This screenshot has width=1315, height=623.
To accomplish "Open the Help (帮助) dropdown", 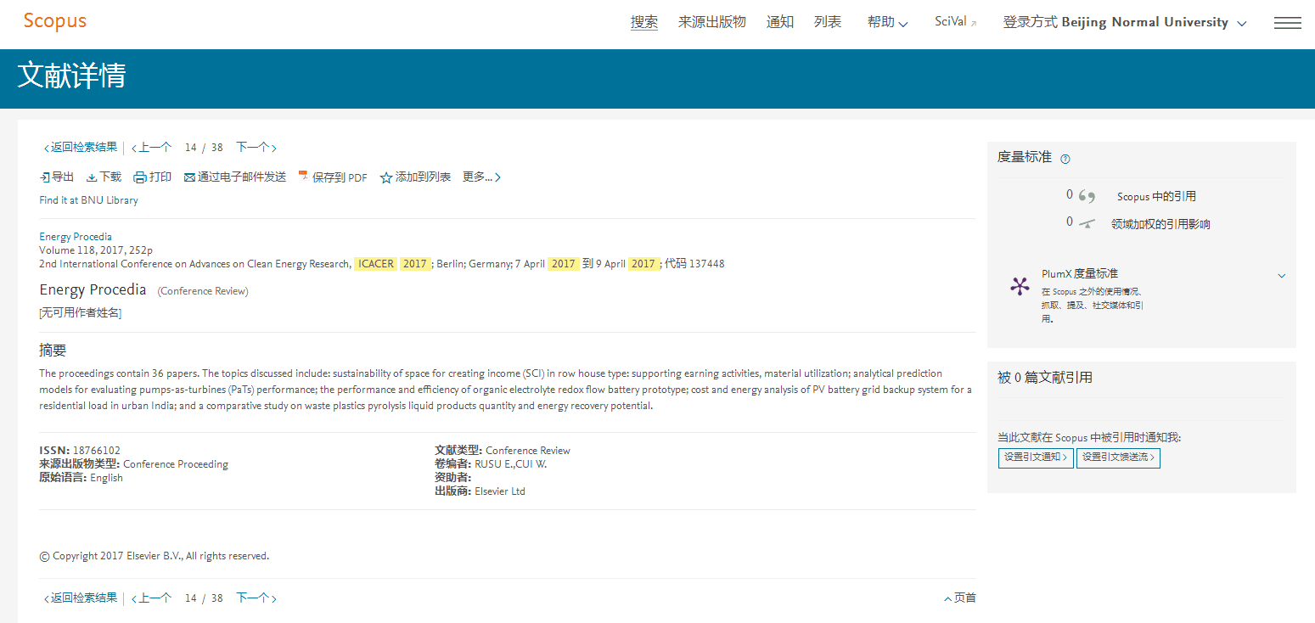I will click(x=887, y=22).
